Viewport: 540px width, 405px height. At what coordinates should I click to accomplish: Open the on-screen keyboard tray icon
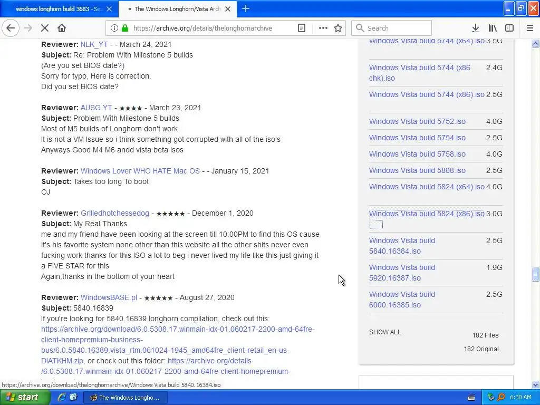(x=471, y=398)
